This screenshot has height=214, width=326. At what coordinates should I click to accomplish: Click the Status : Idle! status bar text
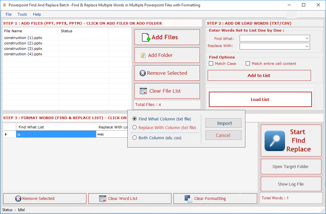[14, 210]
